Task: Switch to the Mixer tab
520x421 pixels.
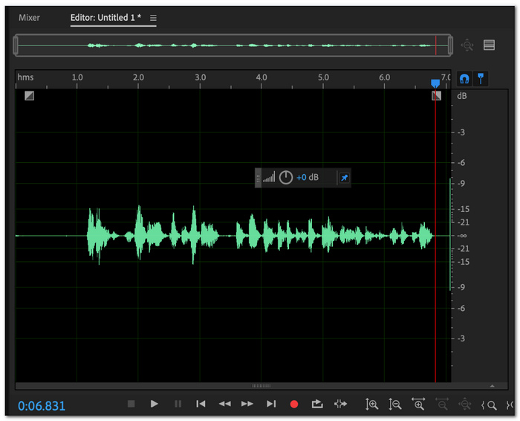Action: 29,18
